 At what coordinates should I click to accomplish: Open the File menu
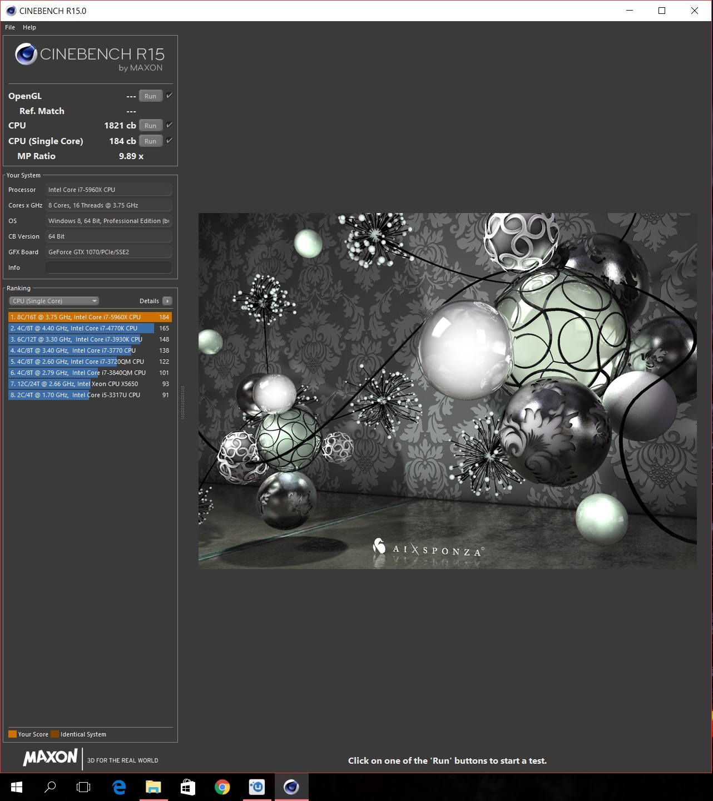click(10, 27)
